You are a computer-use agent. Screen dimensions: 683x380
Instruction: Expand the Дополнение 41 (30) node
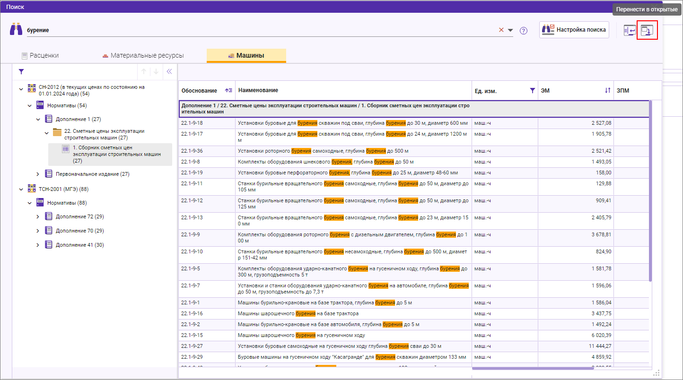(38, 245)
